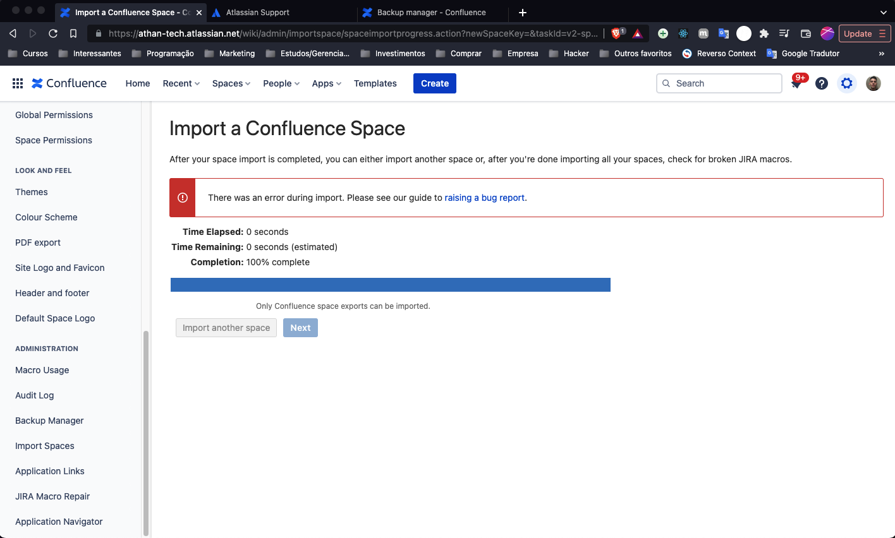Switch to the Atlassian Support tab
This screenshot has width=895, height=538.
click(281, 13)
